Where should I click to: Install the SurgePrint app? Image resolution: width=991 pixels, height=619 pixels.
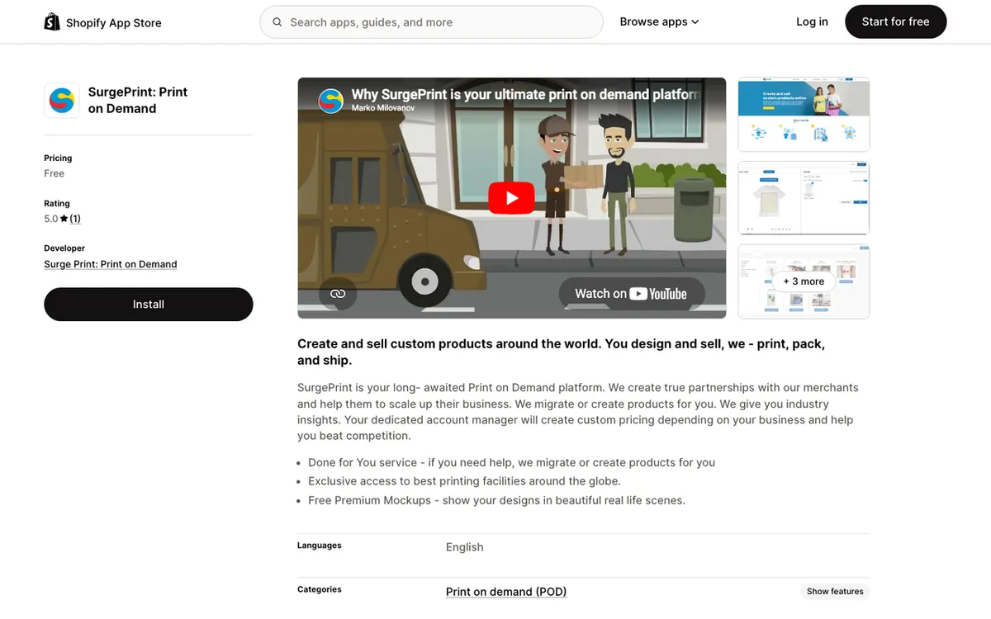click(149, 305)
